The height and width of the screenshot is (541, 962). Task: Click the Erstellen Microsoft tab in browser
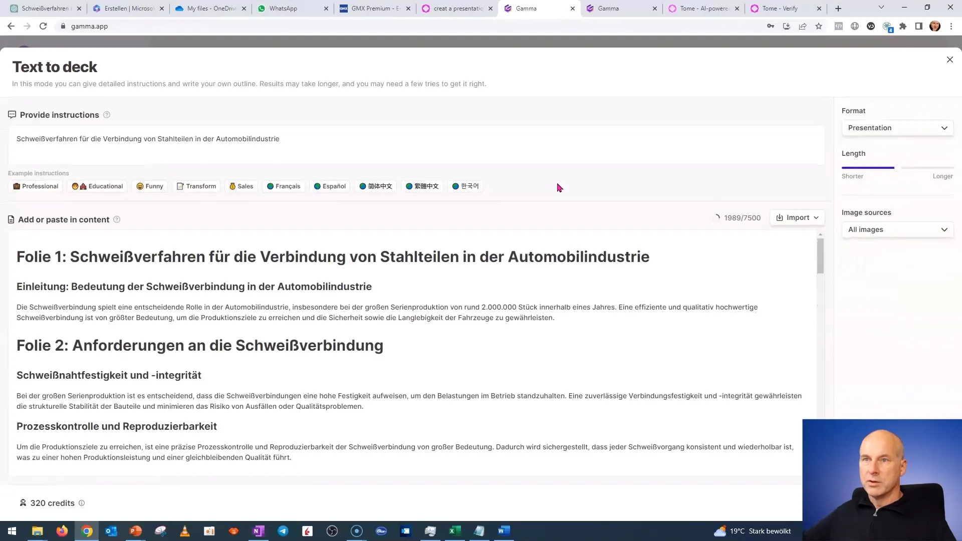click(126, 8)
